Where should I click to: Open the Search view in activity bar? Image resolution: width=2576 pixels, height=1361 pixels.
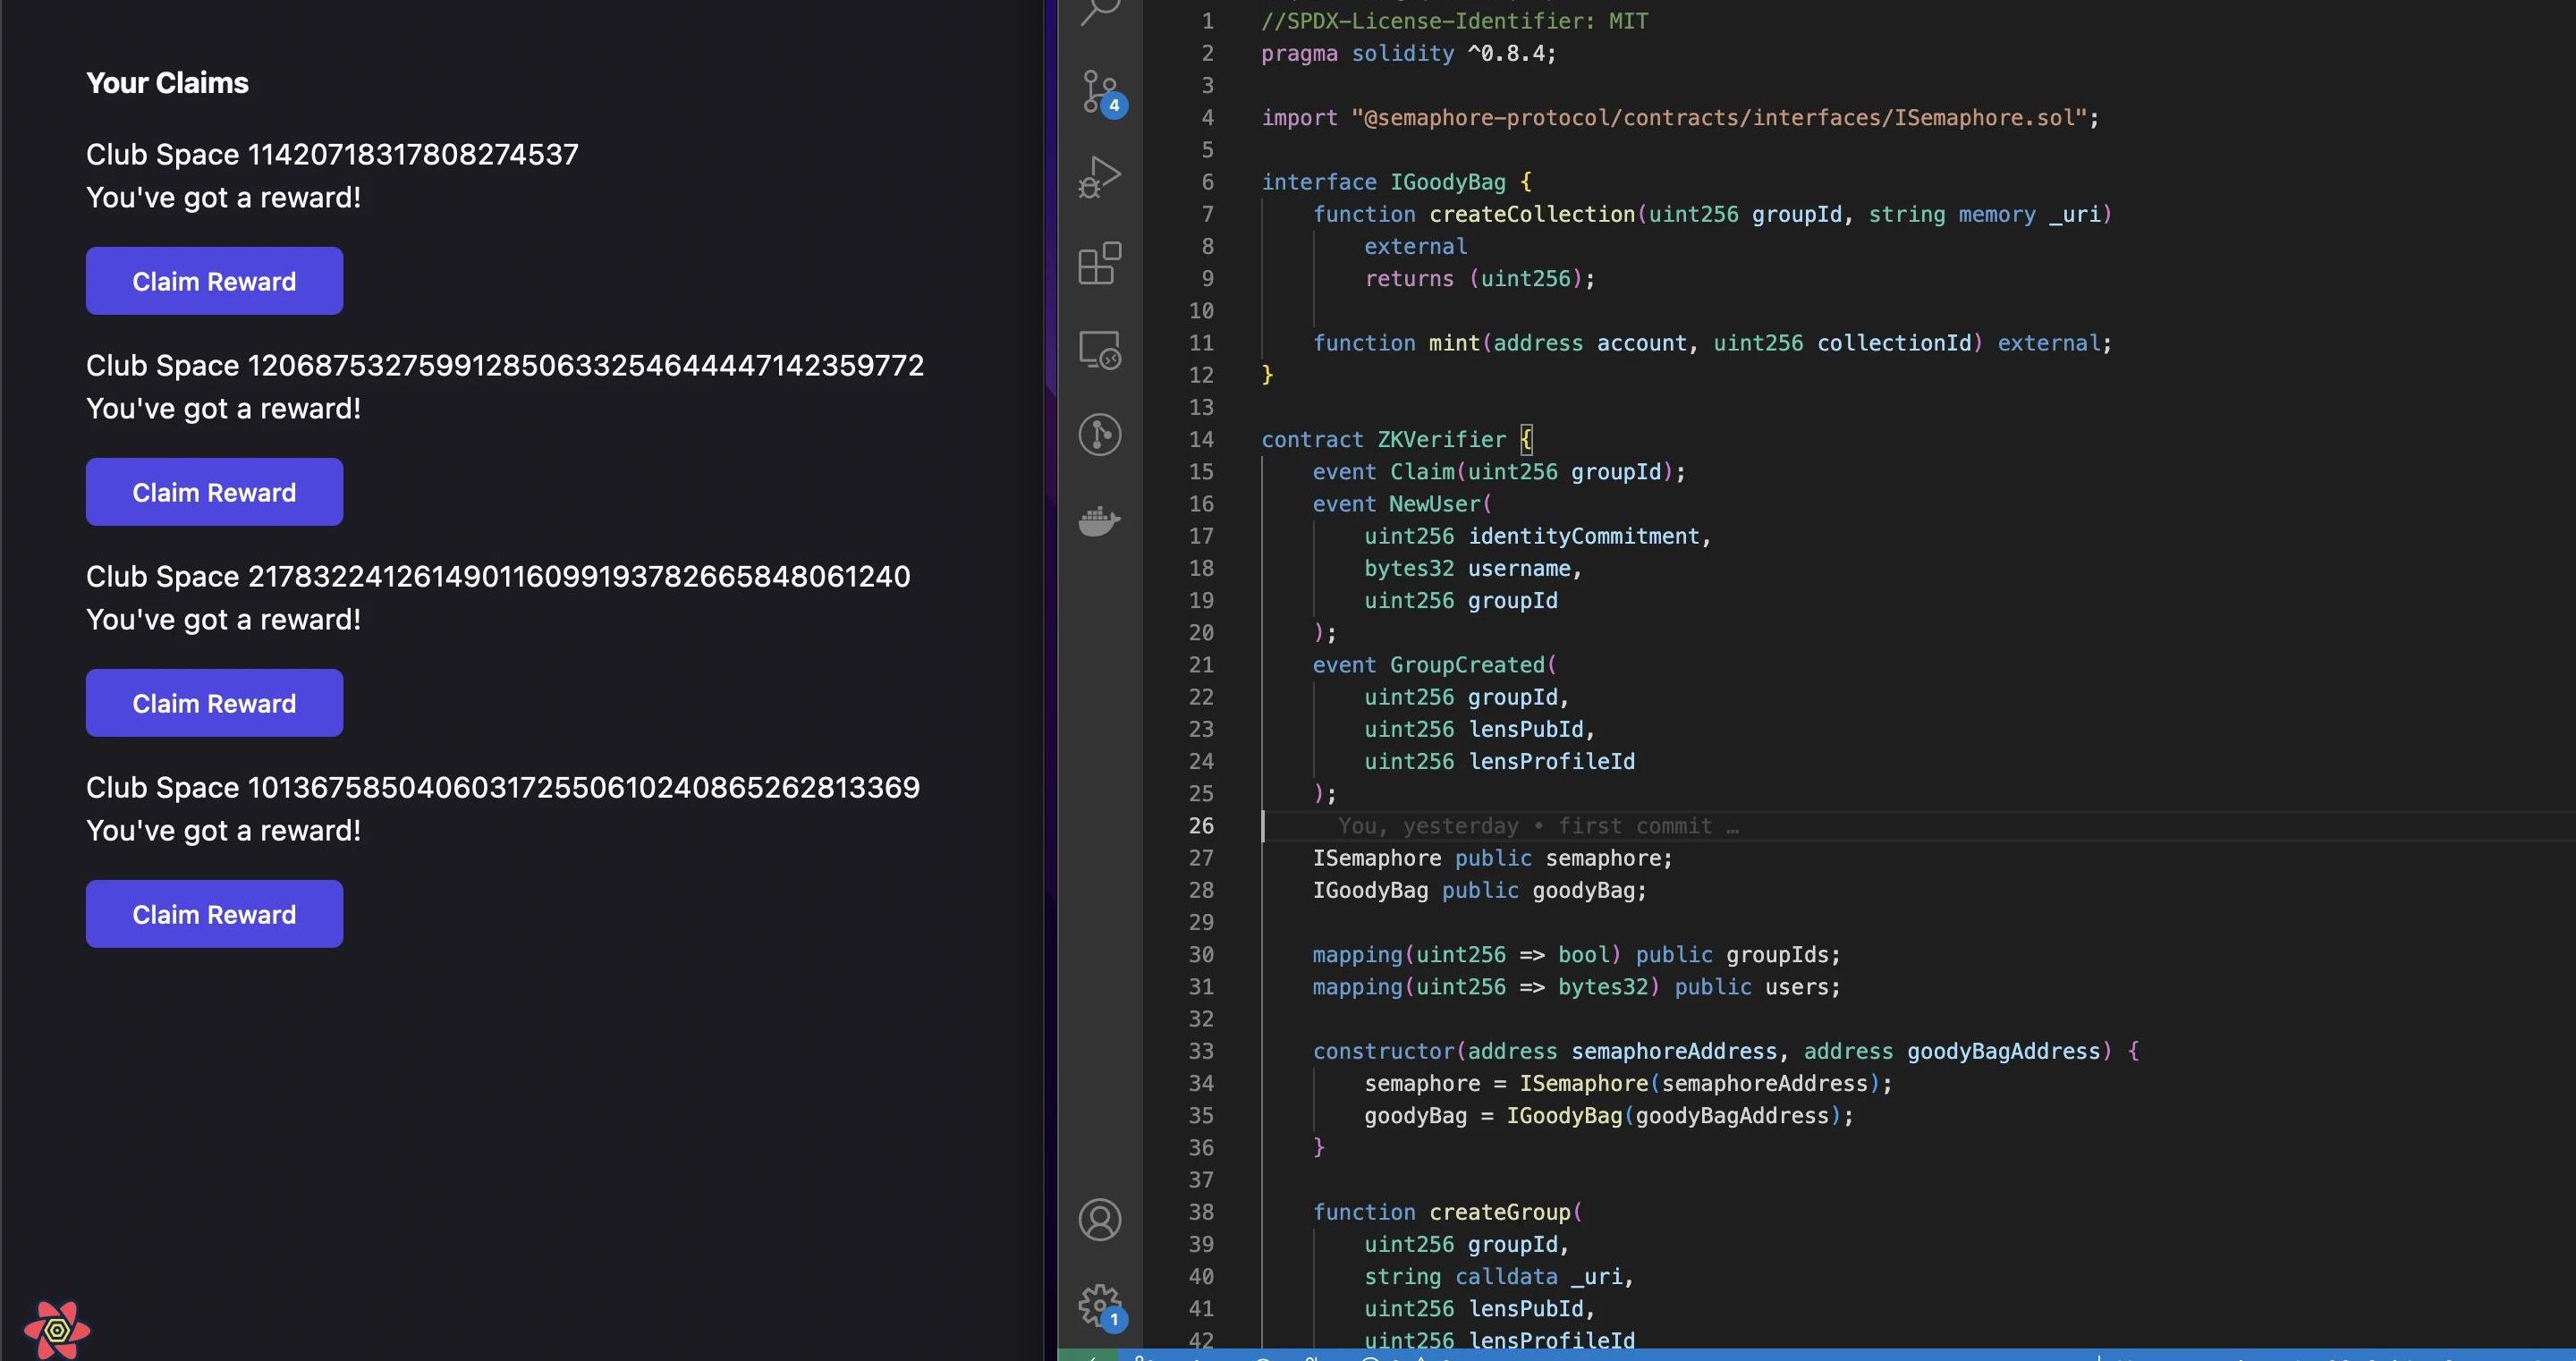[x=1100, y=12]
